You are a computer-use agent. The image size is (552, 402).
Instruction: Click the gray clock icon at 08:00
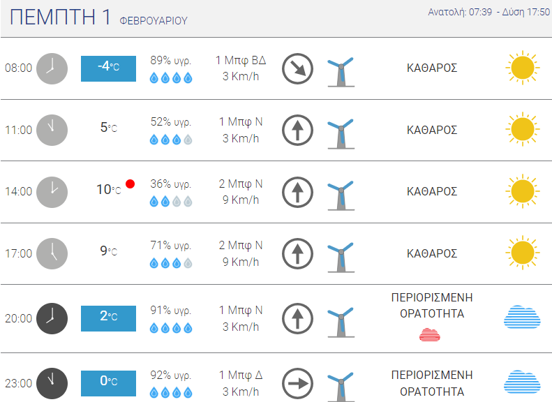(52, 68)
